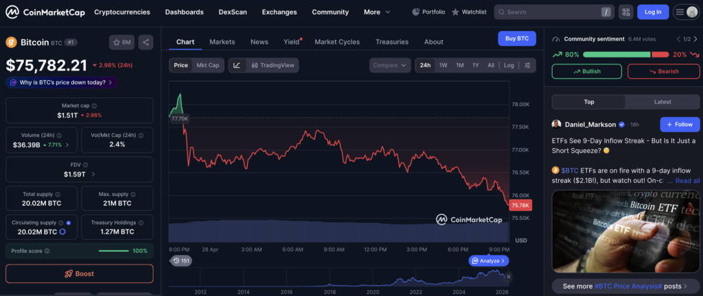Click the 151 history clock badge
Screen dimensions: 703x296
(181, 260)
